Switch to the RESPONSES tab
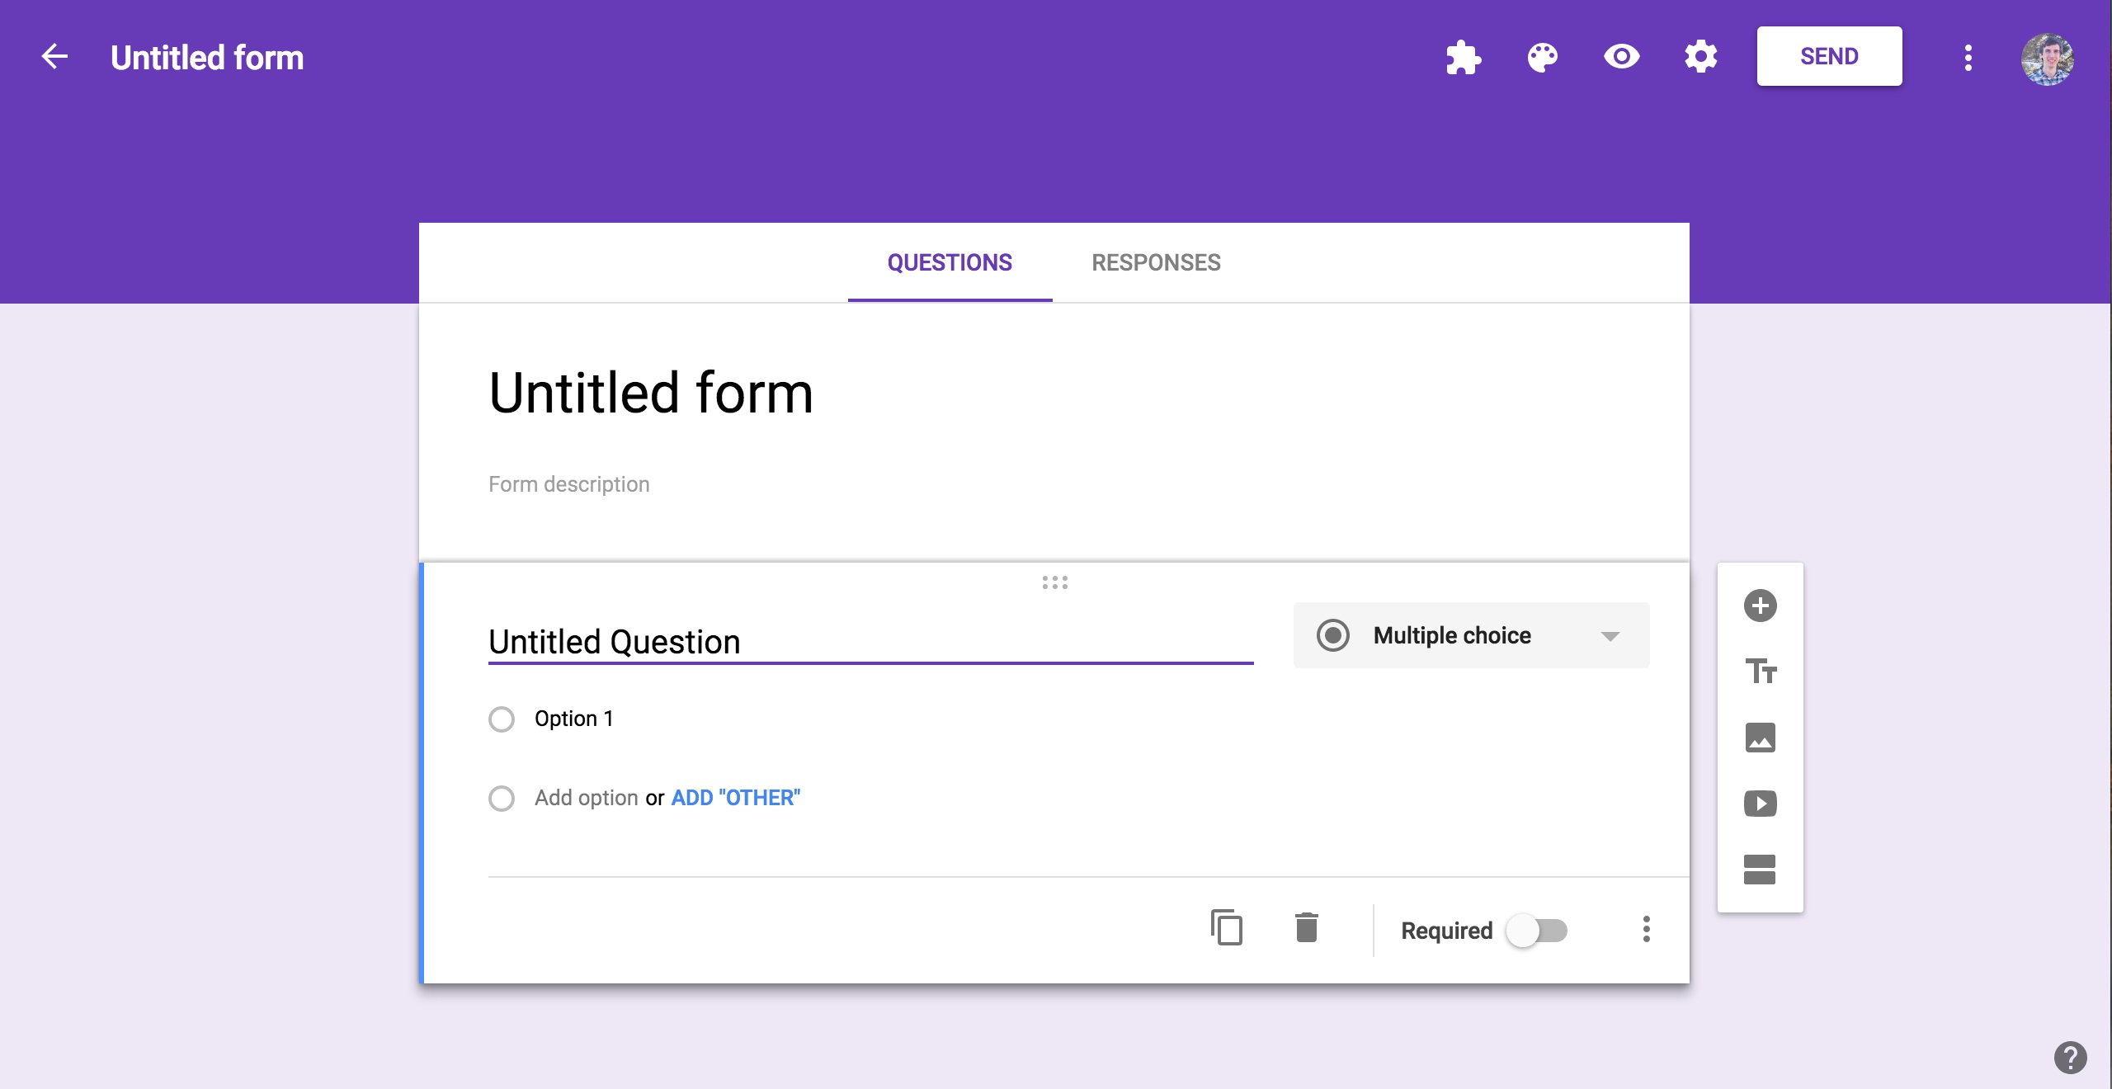The height and width of the screenshot is (1089, 2112). [x=1155, y=262]
